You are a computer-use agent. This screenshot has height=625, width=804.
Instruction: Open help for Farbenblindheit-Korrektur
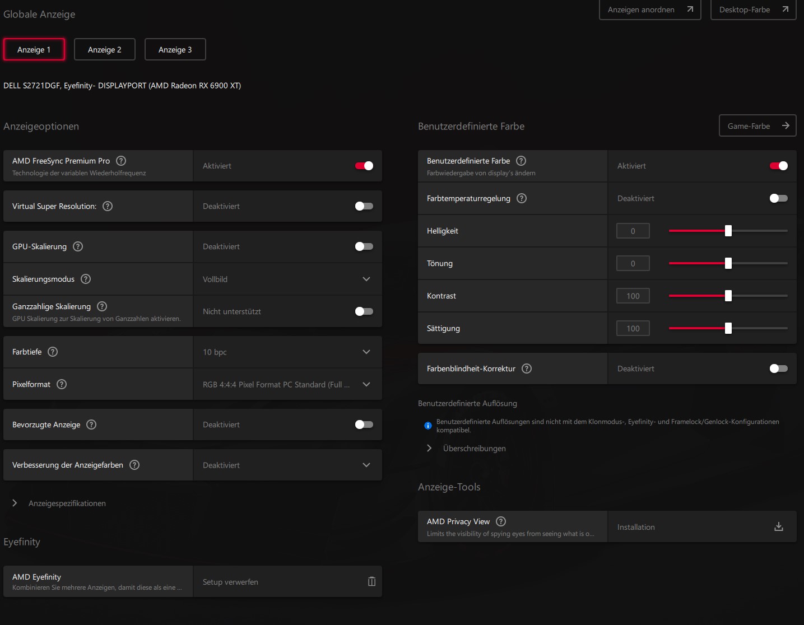point(527,369)
